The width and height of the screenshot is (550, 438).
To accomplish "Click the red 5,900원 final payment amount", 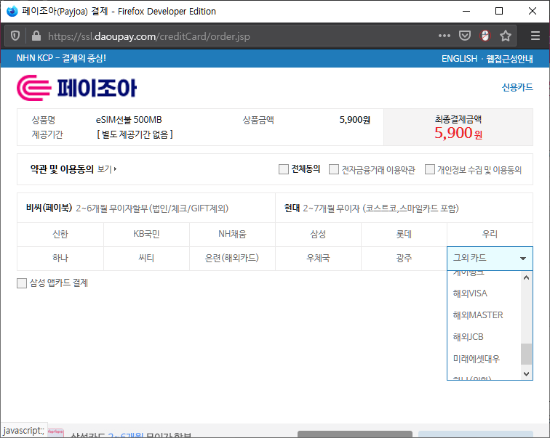I will [458, 133].
